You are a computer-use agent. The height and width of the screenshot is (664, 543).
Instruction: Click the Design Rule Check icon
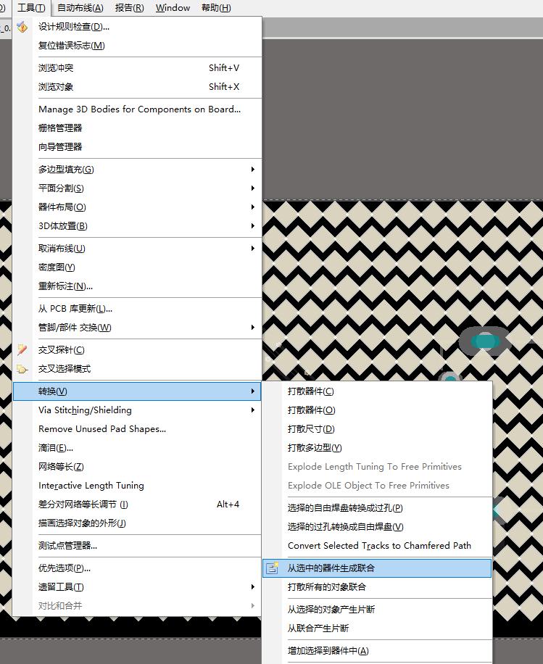[22, 27]
